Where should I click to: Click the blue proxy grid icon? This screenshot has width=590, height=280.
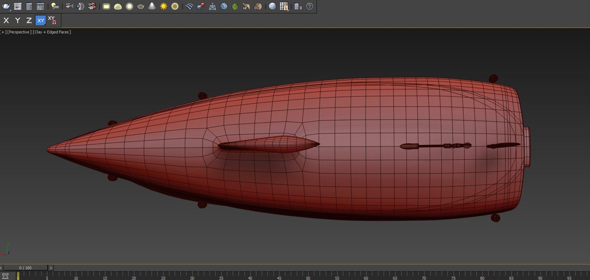(x=189, y=6)
